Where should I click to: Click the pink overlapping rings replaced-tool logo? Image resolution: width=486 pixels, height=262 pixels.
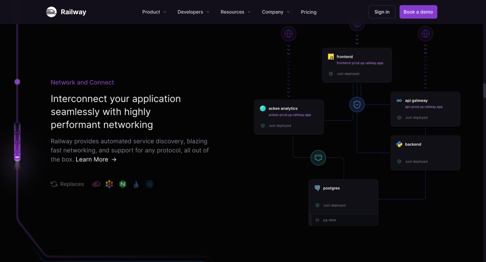pyautogui.click(x=96, y=184)
